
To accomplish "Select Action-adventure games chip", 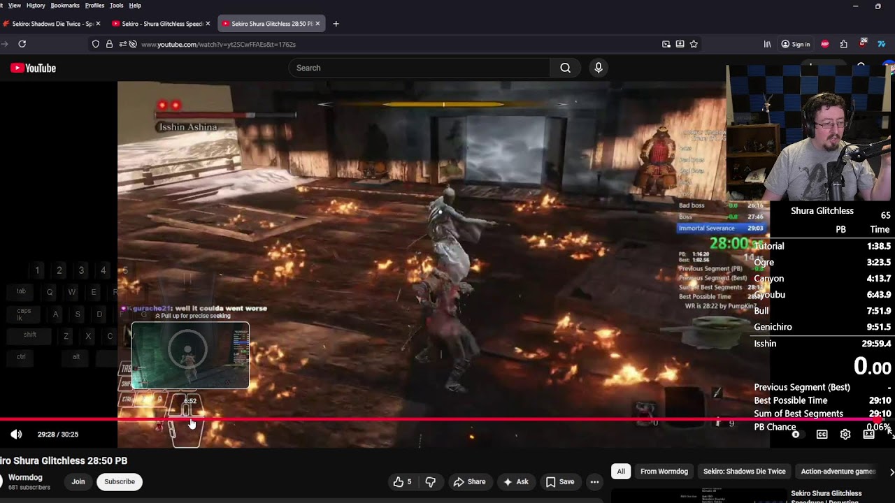I will (x=838, y=472).
